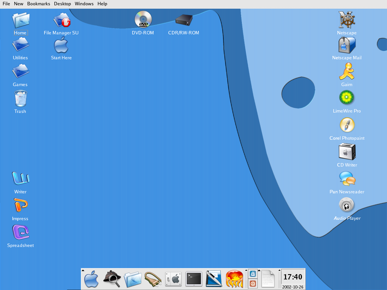Open the Home folder icon
Viewport: 387px width, 290px height.
coord(21,20)
